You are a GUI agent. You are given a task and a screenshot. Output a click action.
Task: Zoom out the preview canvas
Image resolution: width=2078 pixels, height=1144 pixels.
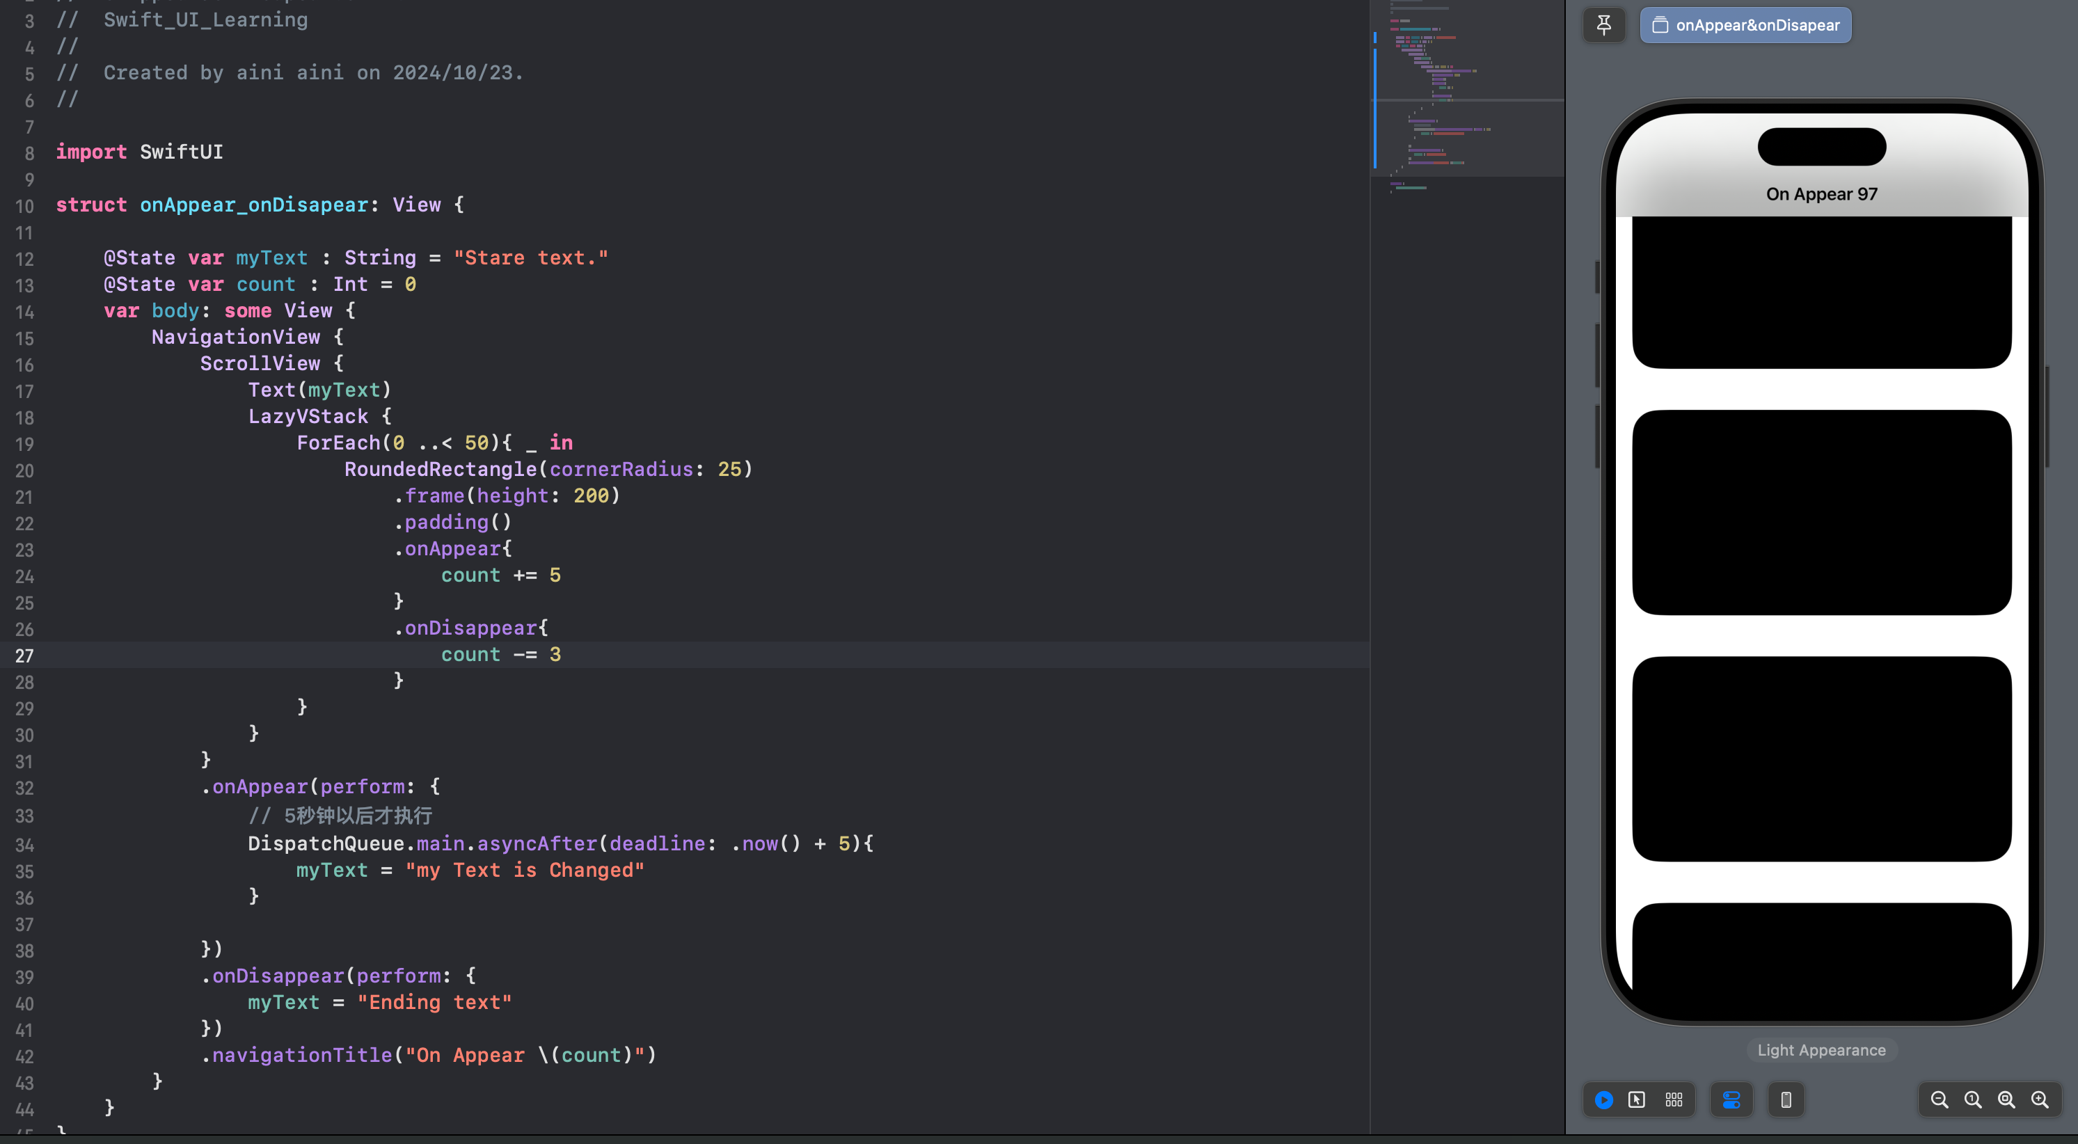pyautogui.click(x=1940, y=1099)
